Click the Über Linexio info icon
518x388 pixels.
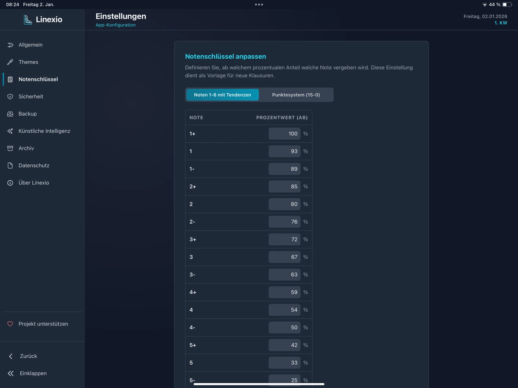point(10,183)
